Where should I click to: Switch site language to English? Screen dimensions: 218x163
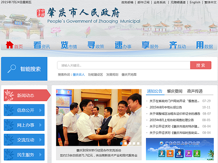point(195,3)
